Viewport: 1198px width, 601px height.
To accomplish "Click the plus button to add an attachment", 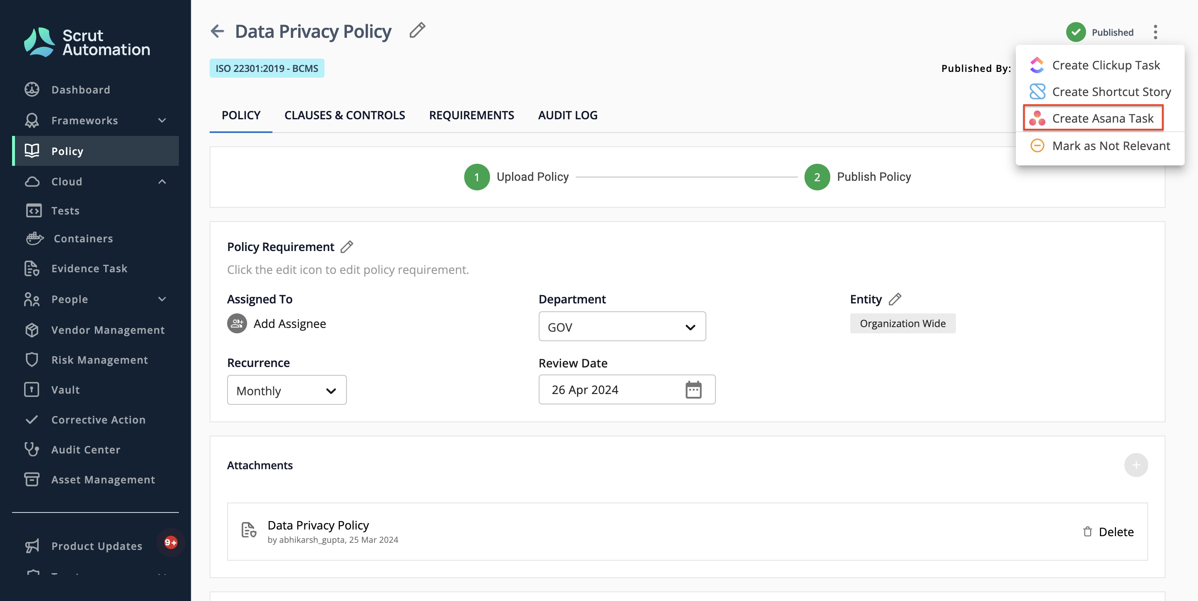I will pos(1136,465).
